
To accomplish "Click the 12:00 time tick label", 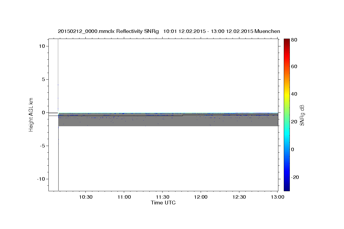I will click(x=201, y=197).
